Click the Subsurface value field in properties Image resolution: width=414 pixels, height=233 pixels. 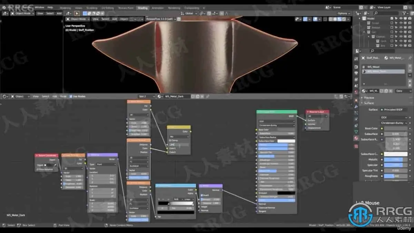(x=395, y=134)
